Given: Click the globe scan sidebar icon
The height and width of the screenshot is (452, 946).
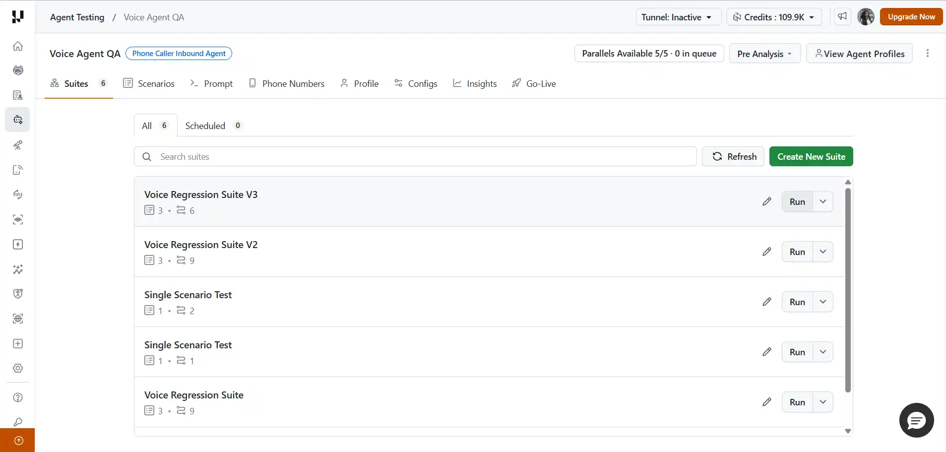Looking at the screenshot, I should pyautogui.click(x=18, y=319).
